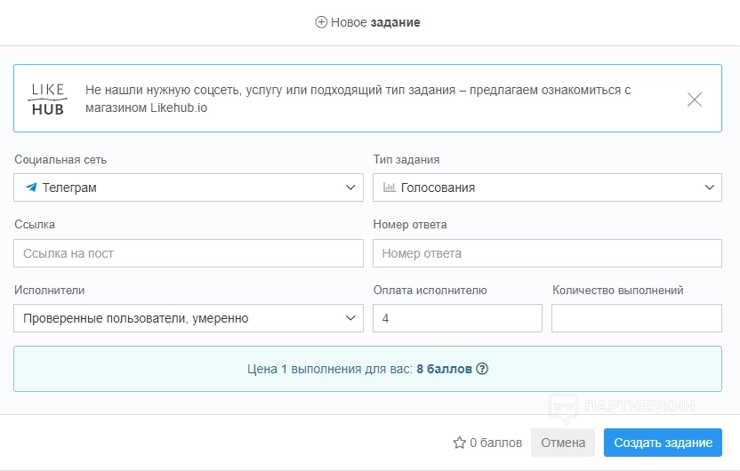Click the LikeHub logo in the banner

pyautogui.click(x=48, y=99)
